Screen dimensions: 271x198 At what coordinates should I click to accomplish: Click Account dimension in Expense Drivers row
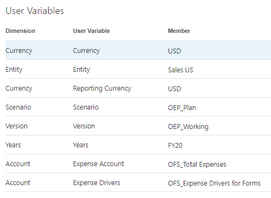(x=18, y=183)
